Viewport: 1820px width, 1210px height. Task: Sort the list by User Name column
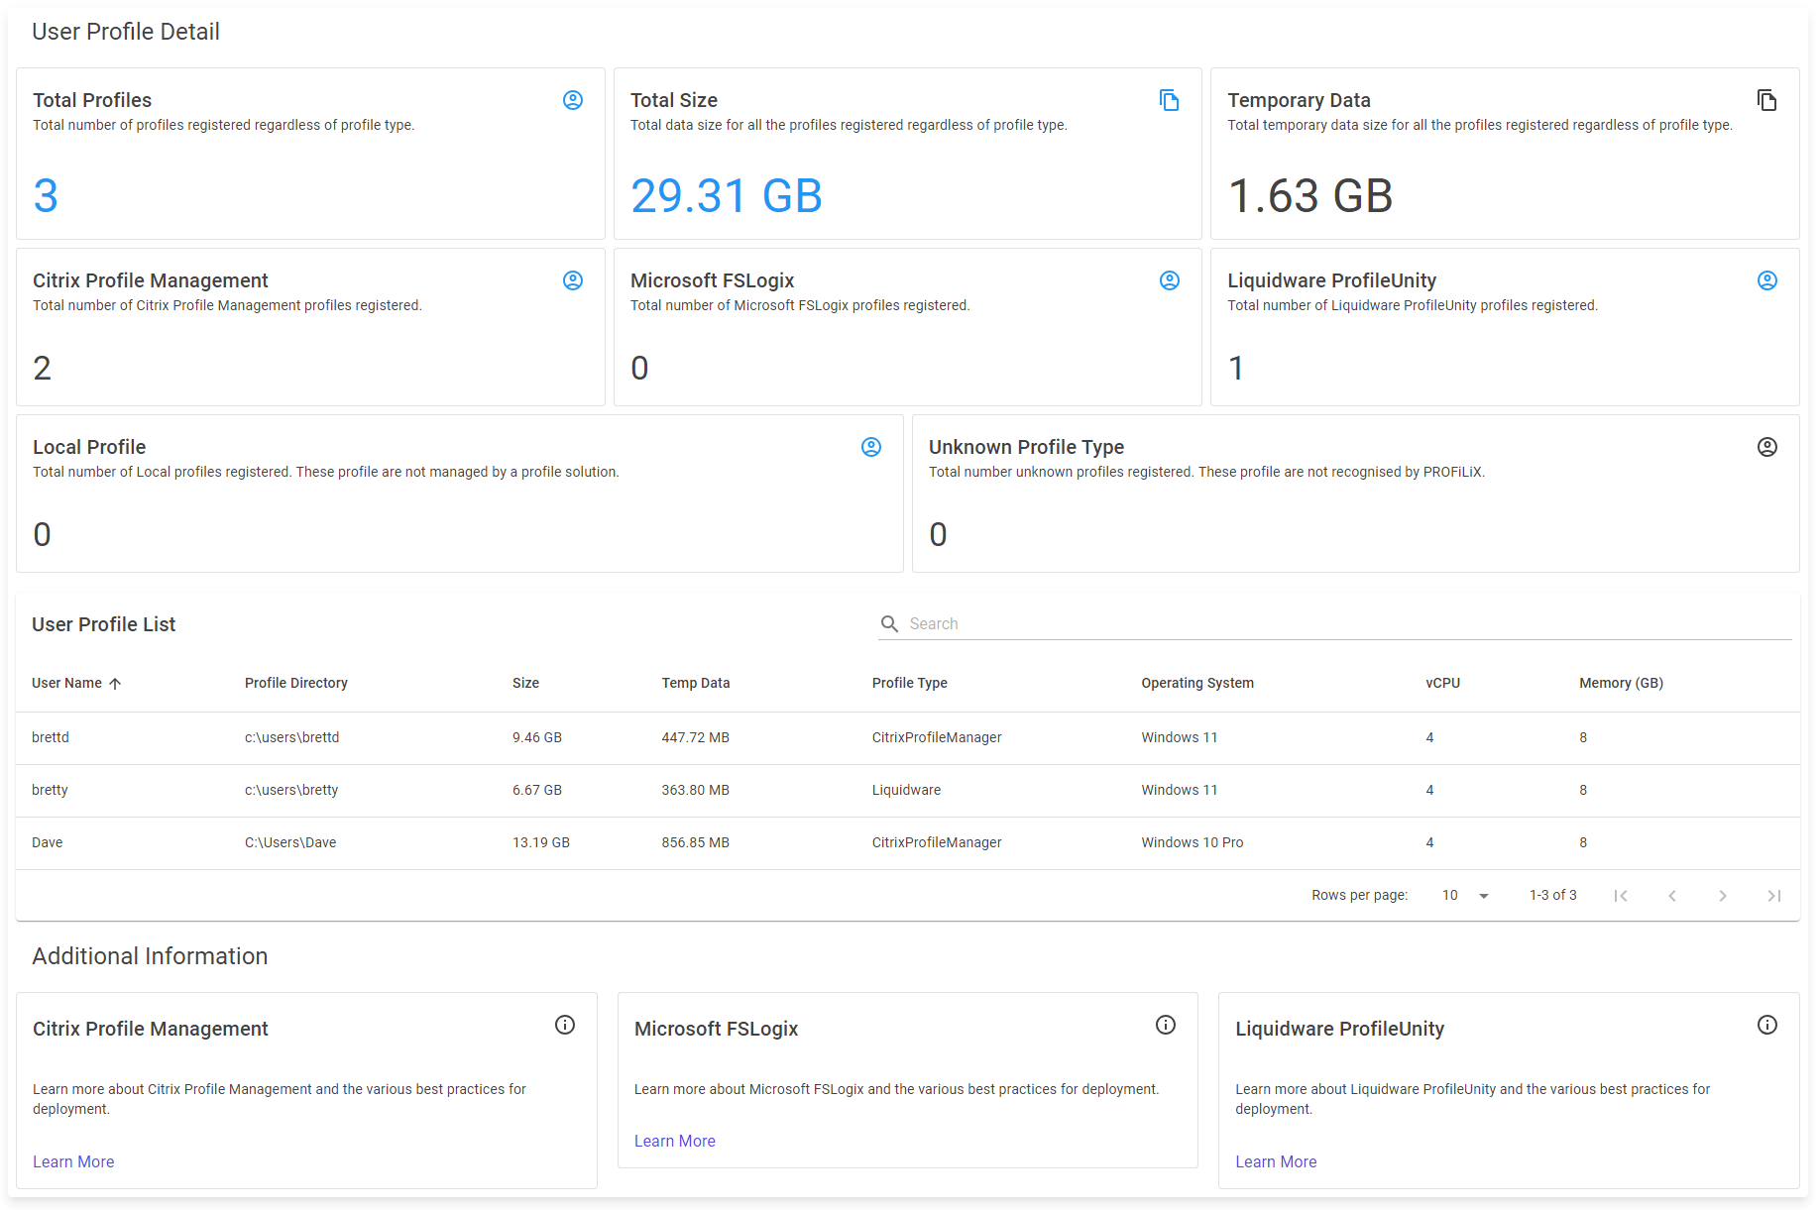[x=67, y=684]
